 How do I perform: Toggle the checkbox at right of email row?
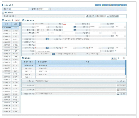115,51
